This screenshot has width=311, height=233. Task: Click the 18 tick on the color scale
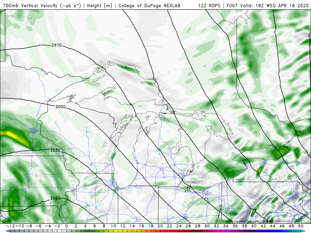pyautogui.click(x=151, y=226)
